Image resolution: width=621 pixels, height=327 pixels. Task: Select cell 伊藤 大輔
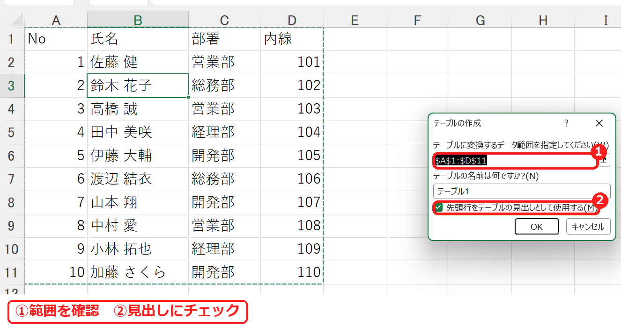click(138, 156)
